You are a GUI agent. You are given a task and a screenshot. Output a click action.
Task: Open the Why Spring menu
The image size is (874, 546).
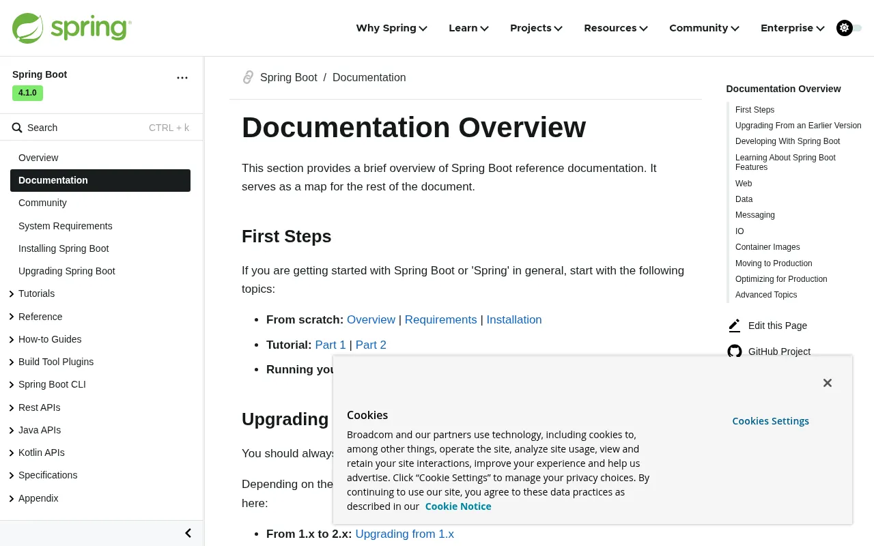tap(392, 28)
